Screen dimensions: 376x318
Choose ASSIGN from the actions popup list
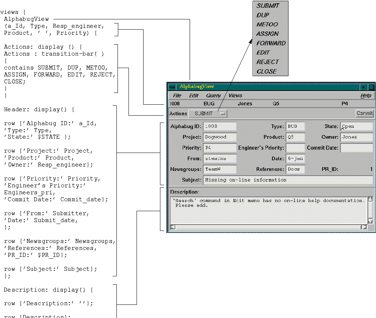(267, 34)
